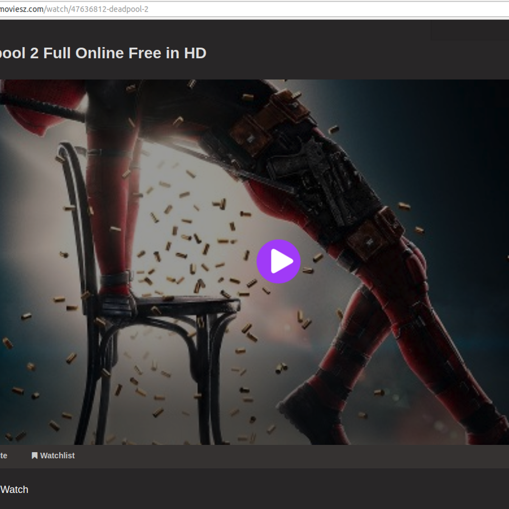509x509 pixels.
Task: Click the browser address bar URL
Action: pyautogui.click(x=74, y=9)
